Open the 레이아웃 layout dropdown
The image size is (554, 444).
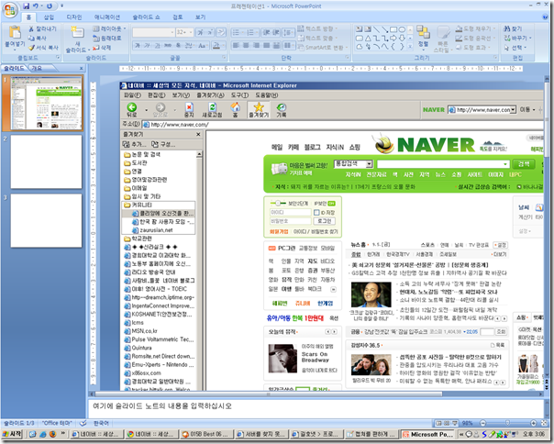coord(109,28)
